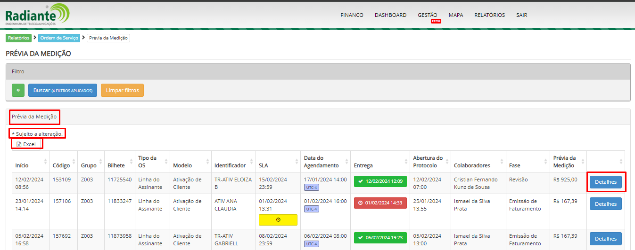Export the table using the Excel button
This screenshot has width=635, height=250.
coord(26,144)
